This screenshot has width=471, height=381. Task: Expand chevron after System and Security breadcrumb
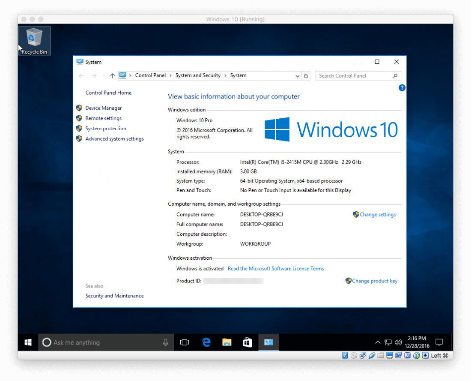(225, 75)
